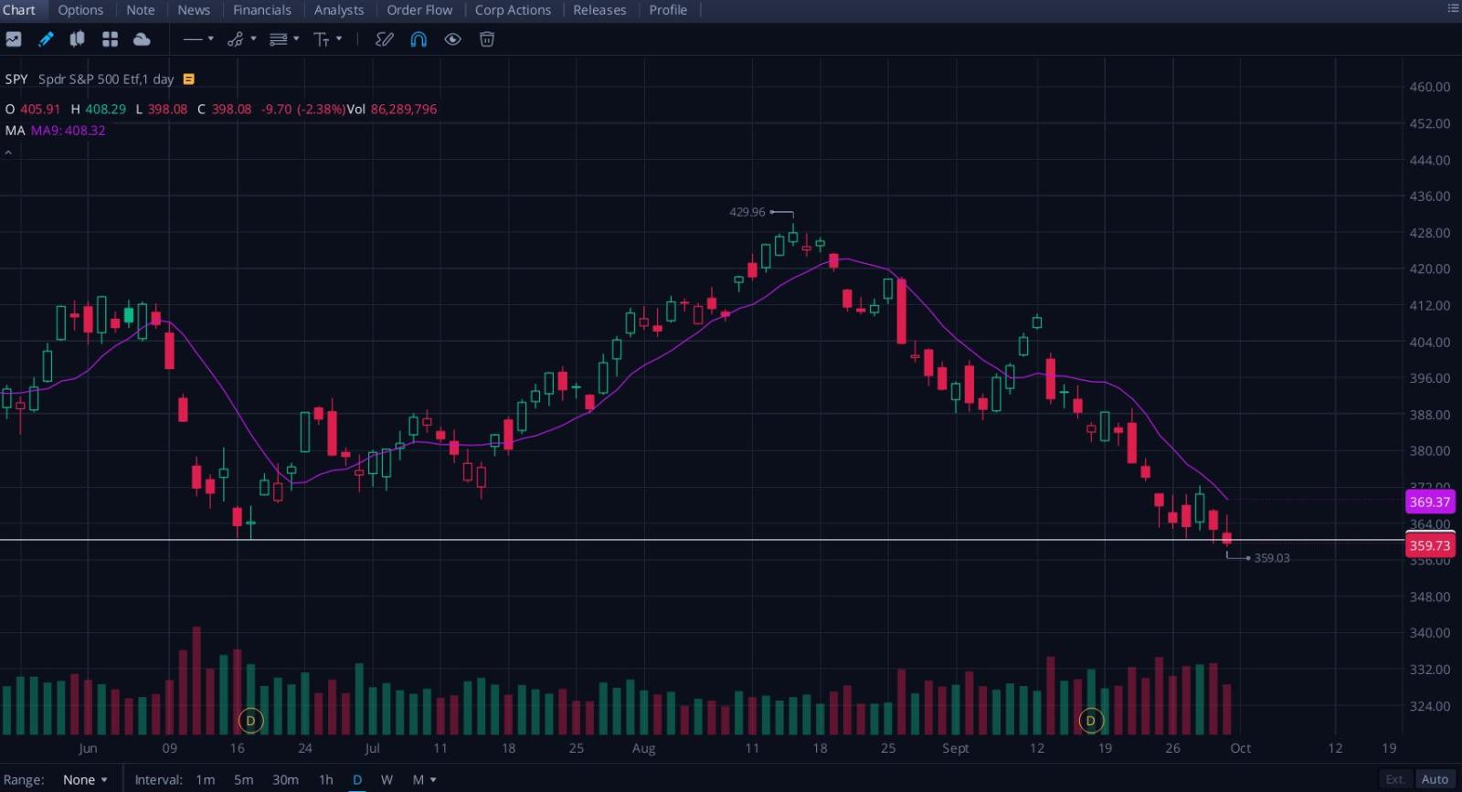Expand the line tool dropdown arrow
Viewport: 1462px width, 792px height.
pyautogui.click(x=211, y=39)
